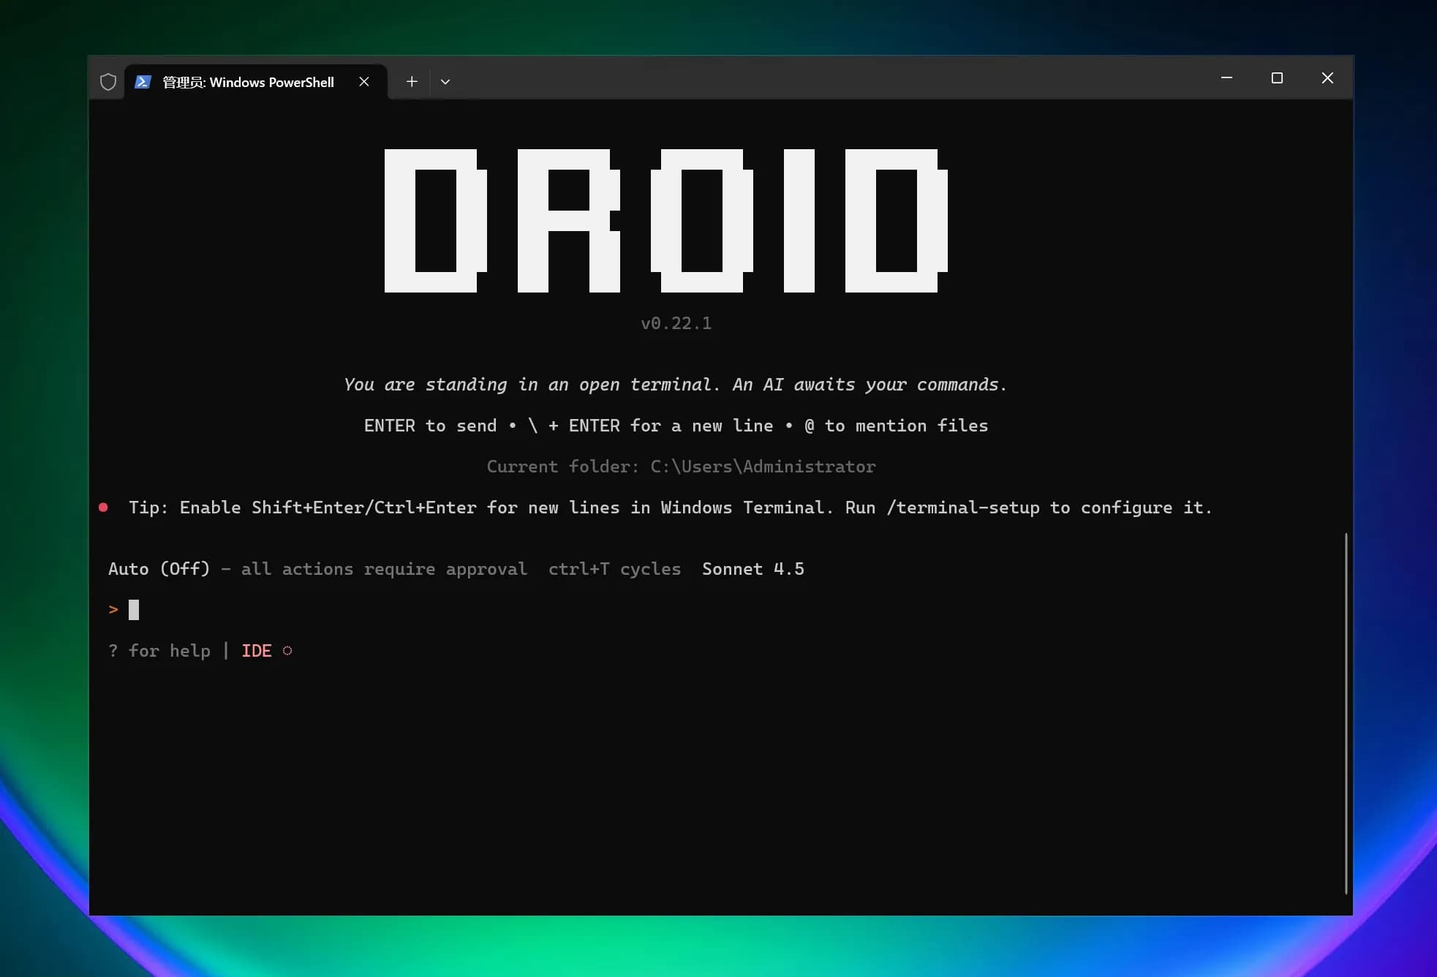The height and width of the screenshot is (977, 1437).
Task: Click the IDE status label
Action: click(256, 650)
